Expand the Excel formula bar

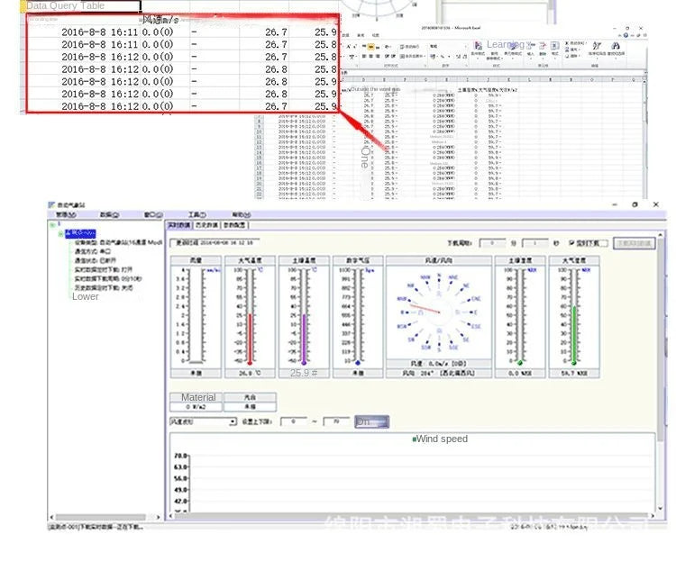644,73
